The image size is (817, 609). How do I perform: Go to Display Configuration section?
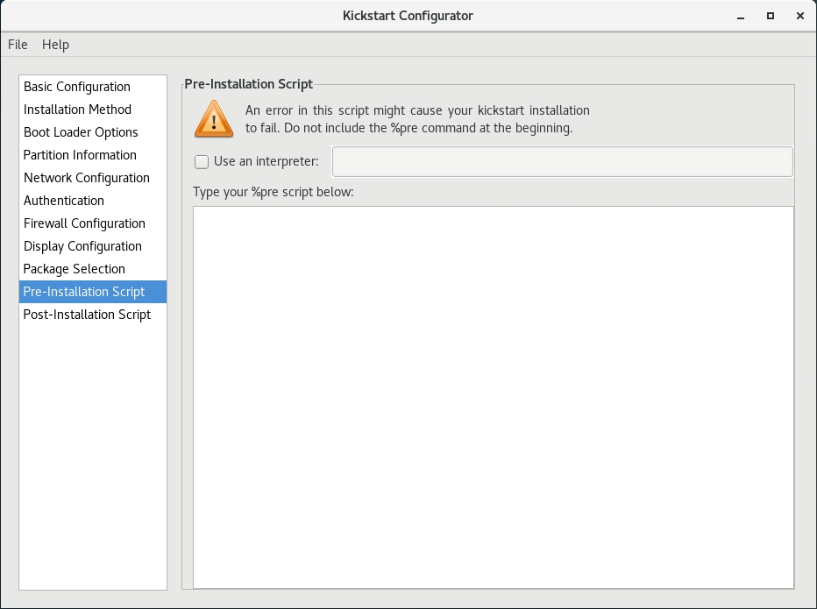click(x=82, y=246)
